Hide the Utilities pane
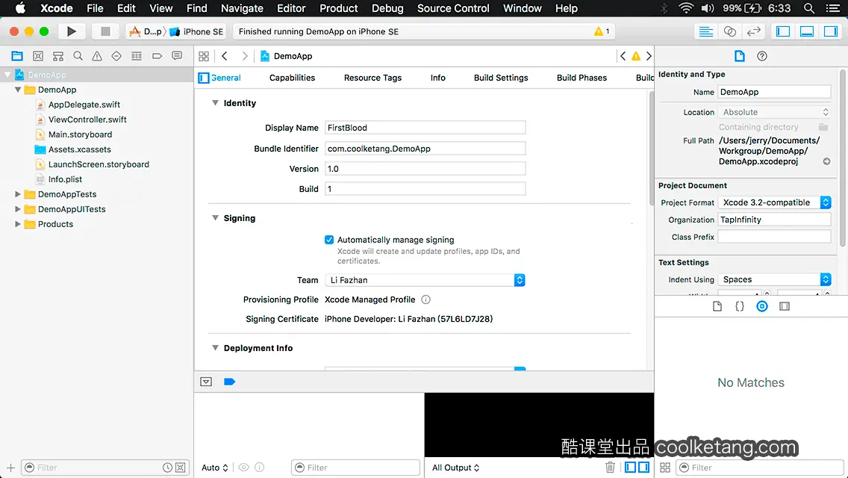The width and height of the screenshot is (848, 478). pos(831,31)
